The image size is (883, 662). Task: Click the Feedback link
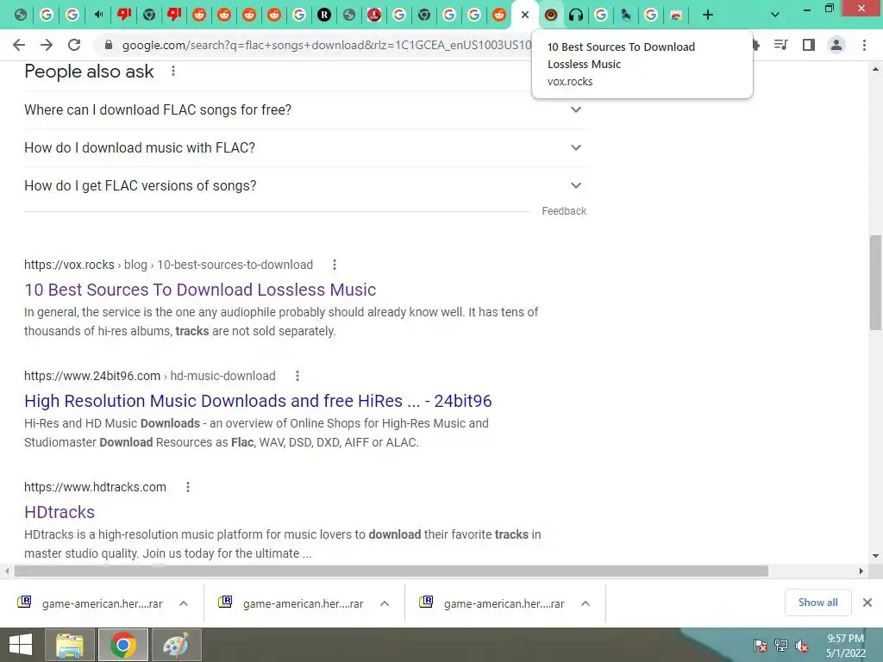point(564,211)
